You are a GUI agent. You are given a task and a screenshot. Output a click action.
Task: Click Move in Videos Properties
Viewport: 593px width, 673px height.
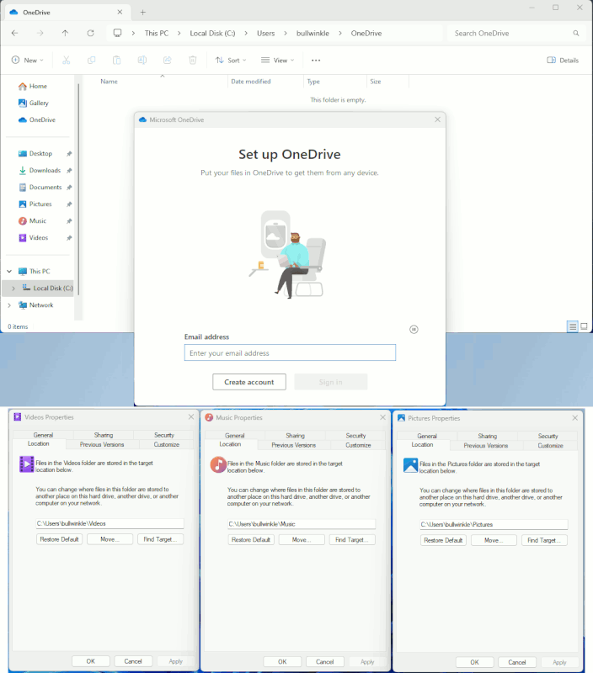110,539
